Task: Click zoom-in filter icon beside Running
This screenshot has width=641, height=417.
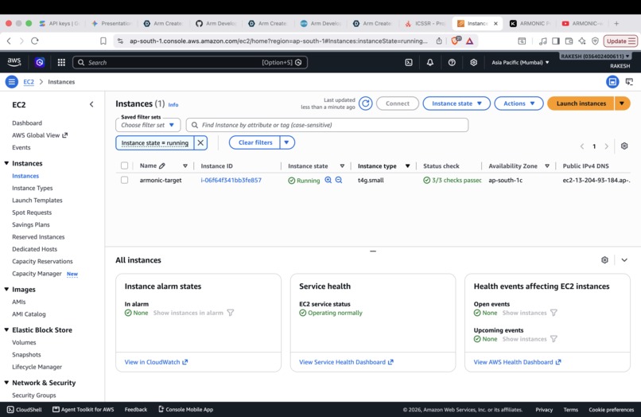Action: tap(328, 180)
